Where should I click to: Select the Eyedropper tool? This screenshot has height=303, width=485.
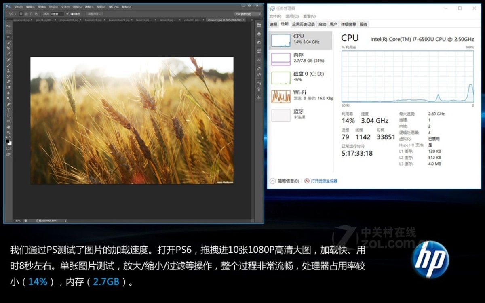tap(8, 54)
